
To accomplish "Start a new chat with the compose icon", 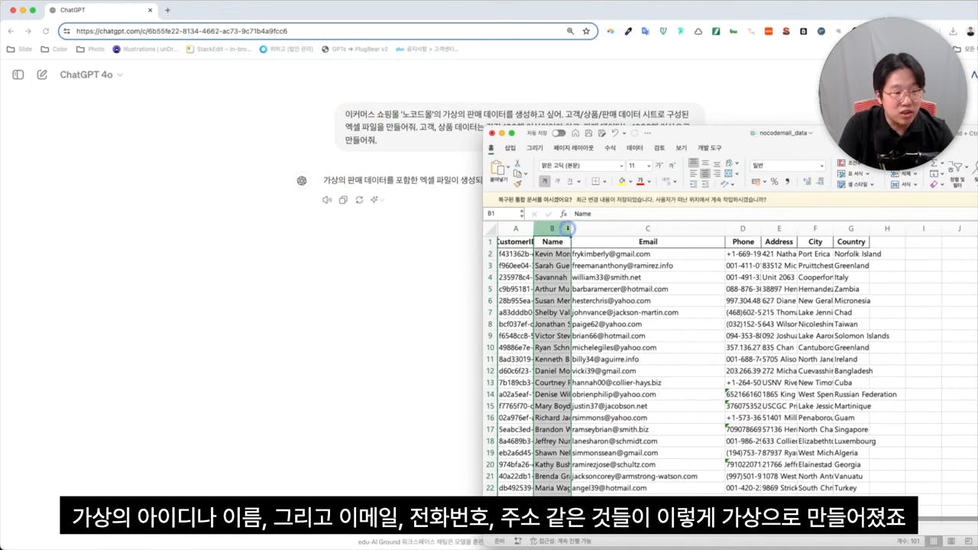I will pos(42,75).
